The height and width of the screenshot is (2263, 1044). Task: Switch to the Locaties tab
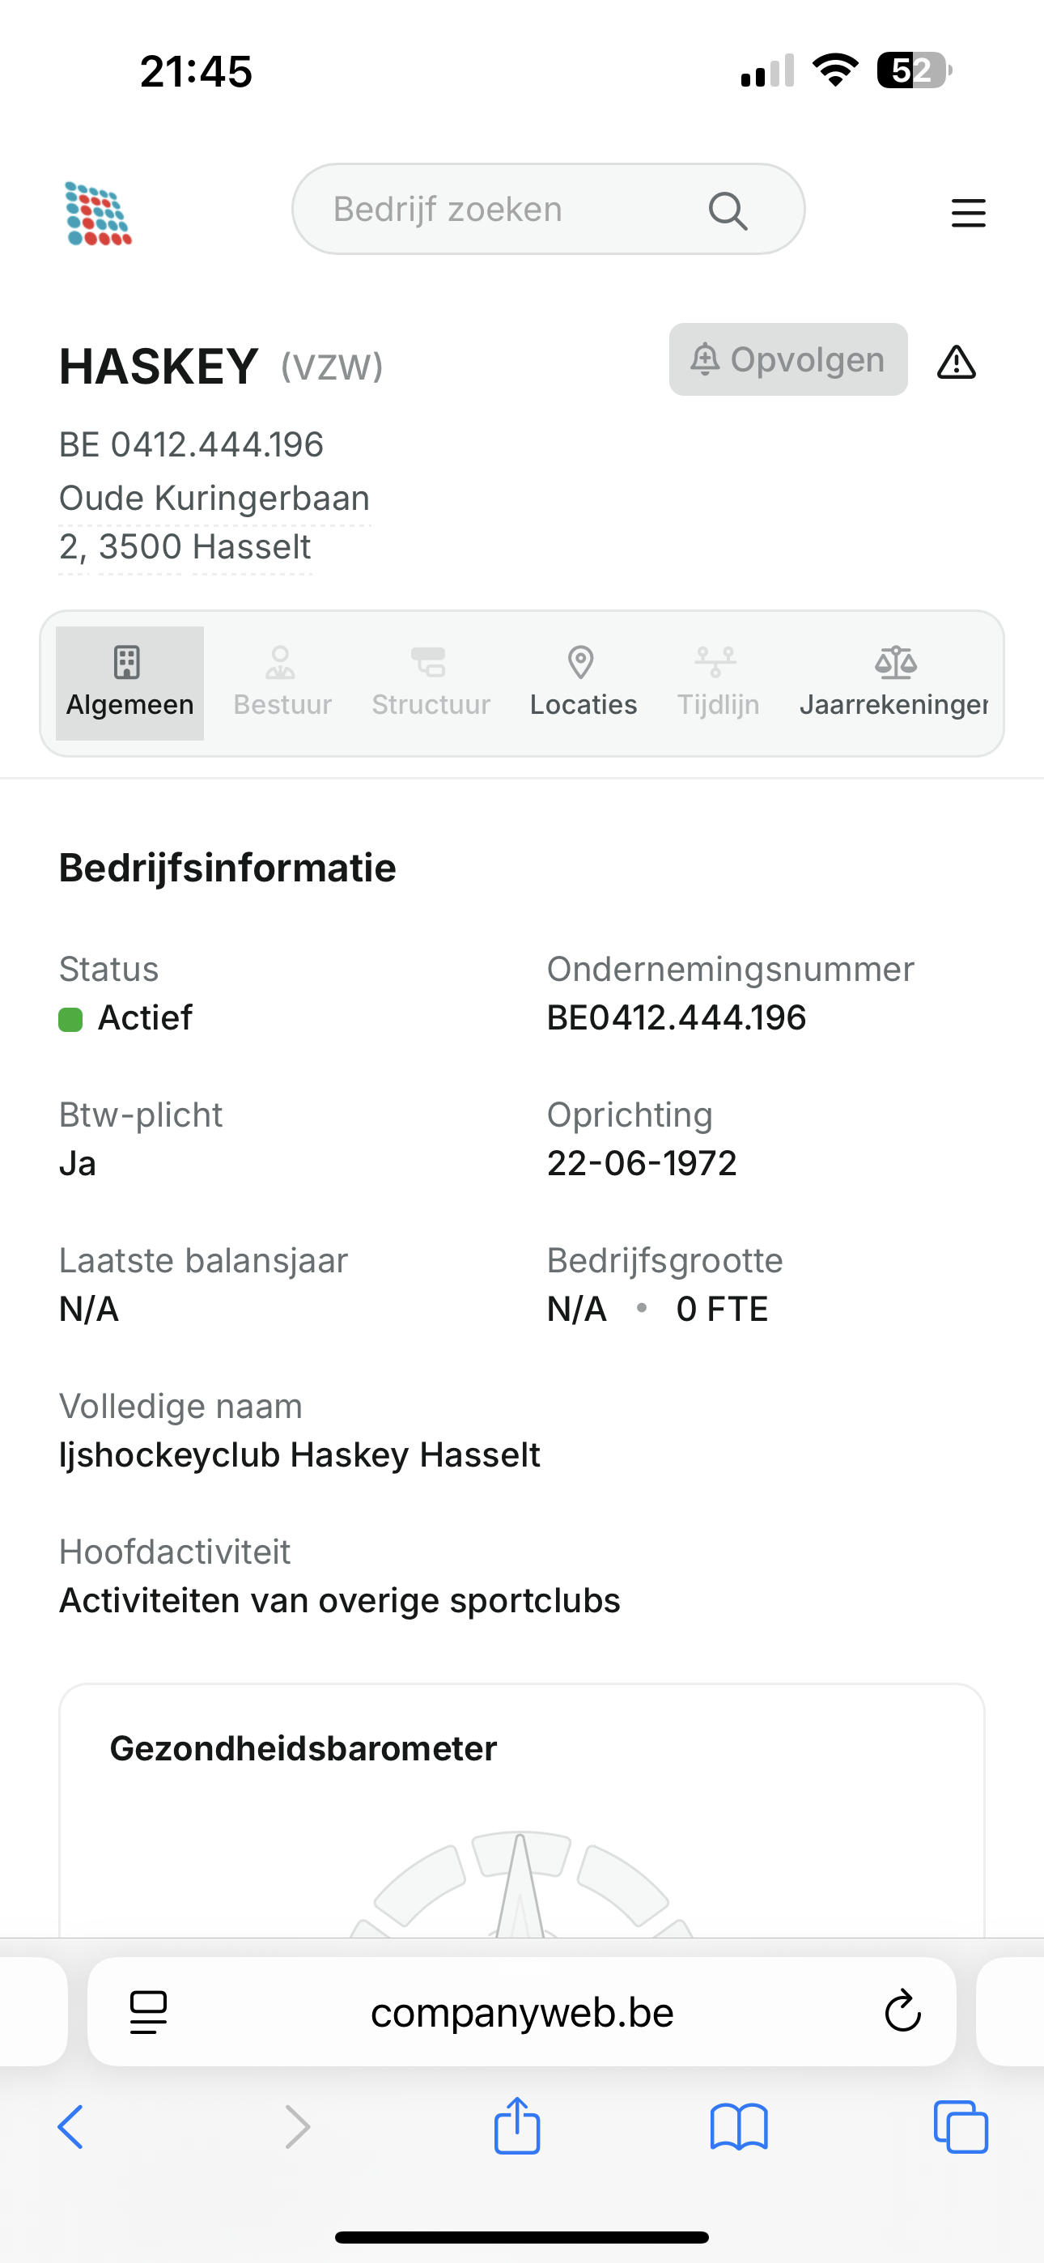pyautogui.click(x=583, y=683)
